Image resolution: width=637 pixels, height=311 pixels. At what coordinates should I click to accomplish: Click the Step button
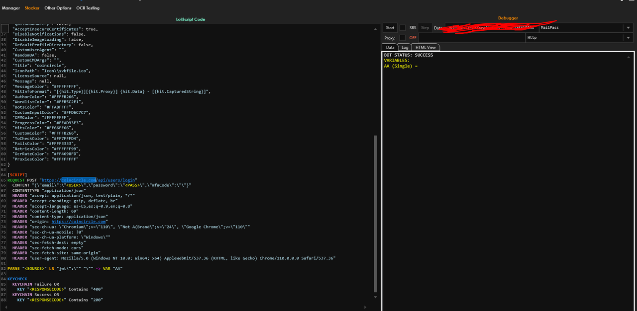coord(425,28)
